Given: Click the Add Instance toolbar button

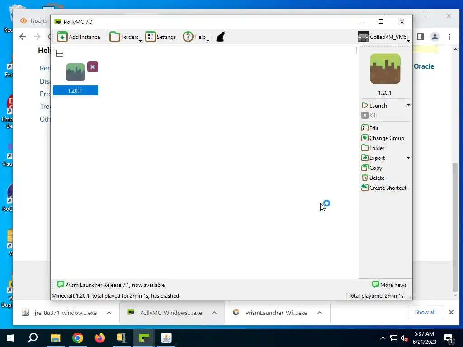Looking at the screenshot, I should click(x=79, y=37).
